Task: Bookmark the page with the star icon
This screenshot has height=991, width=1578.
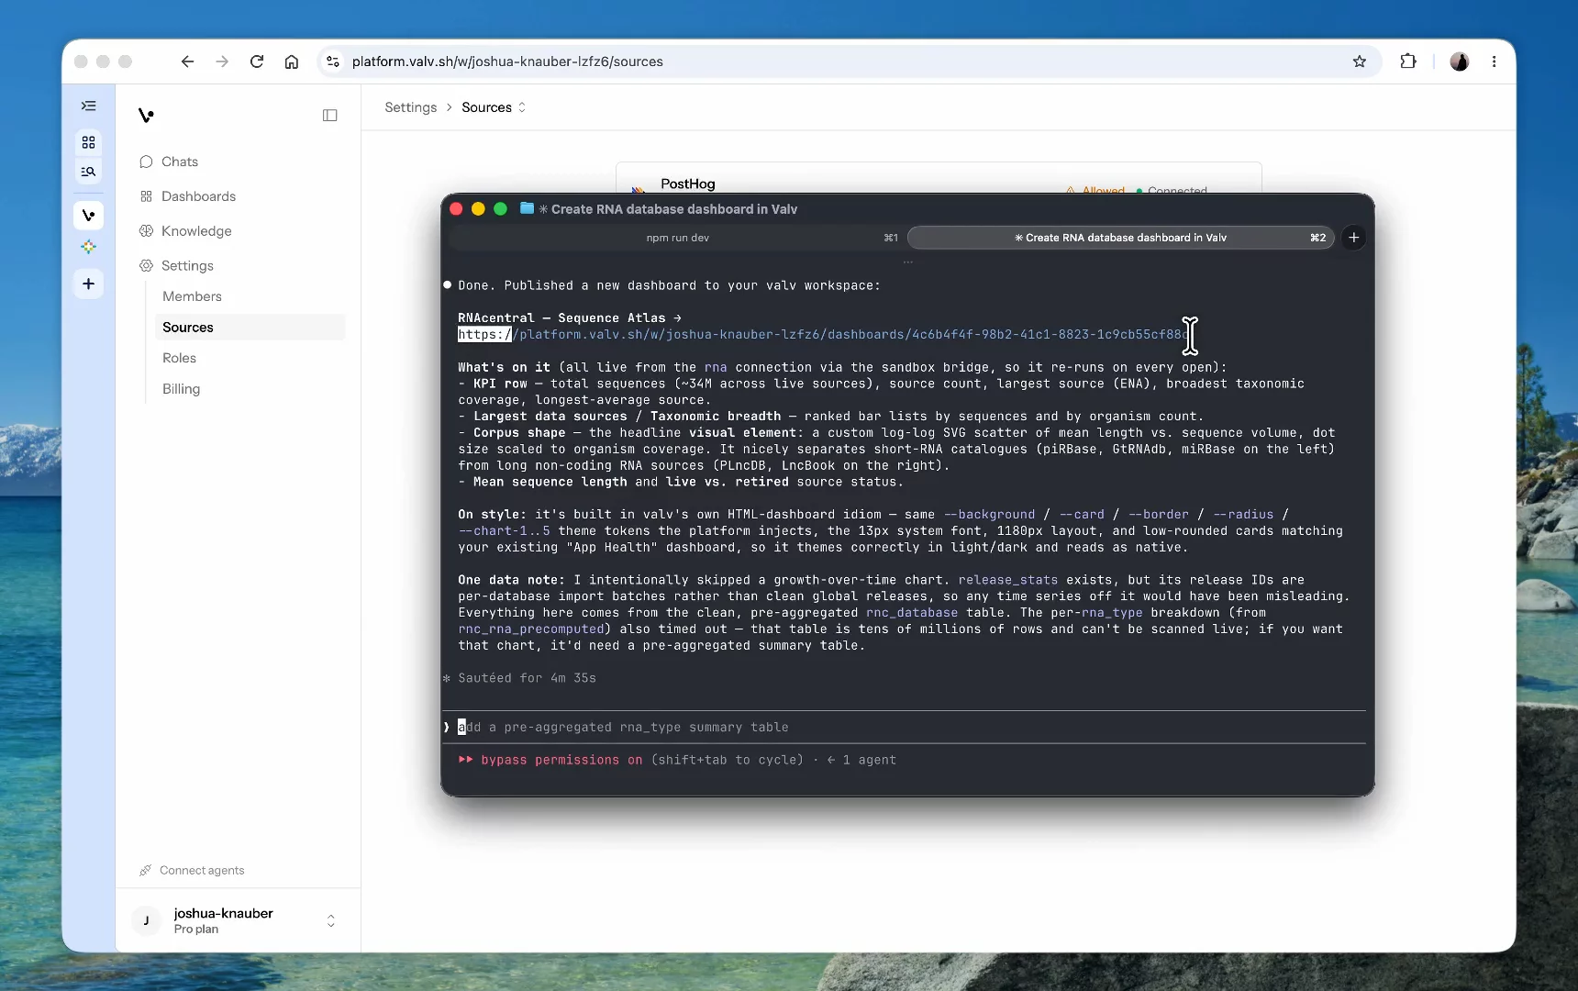Action: (1360, 61)
